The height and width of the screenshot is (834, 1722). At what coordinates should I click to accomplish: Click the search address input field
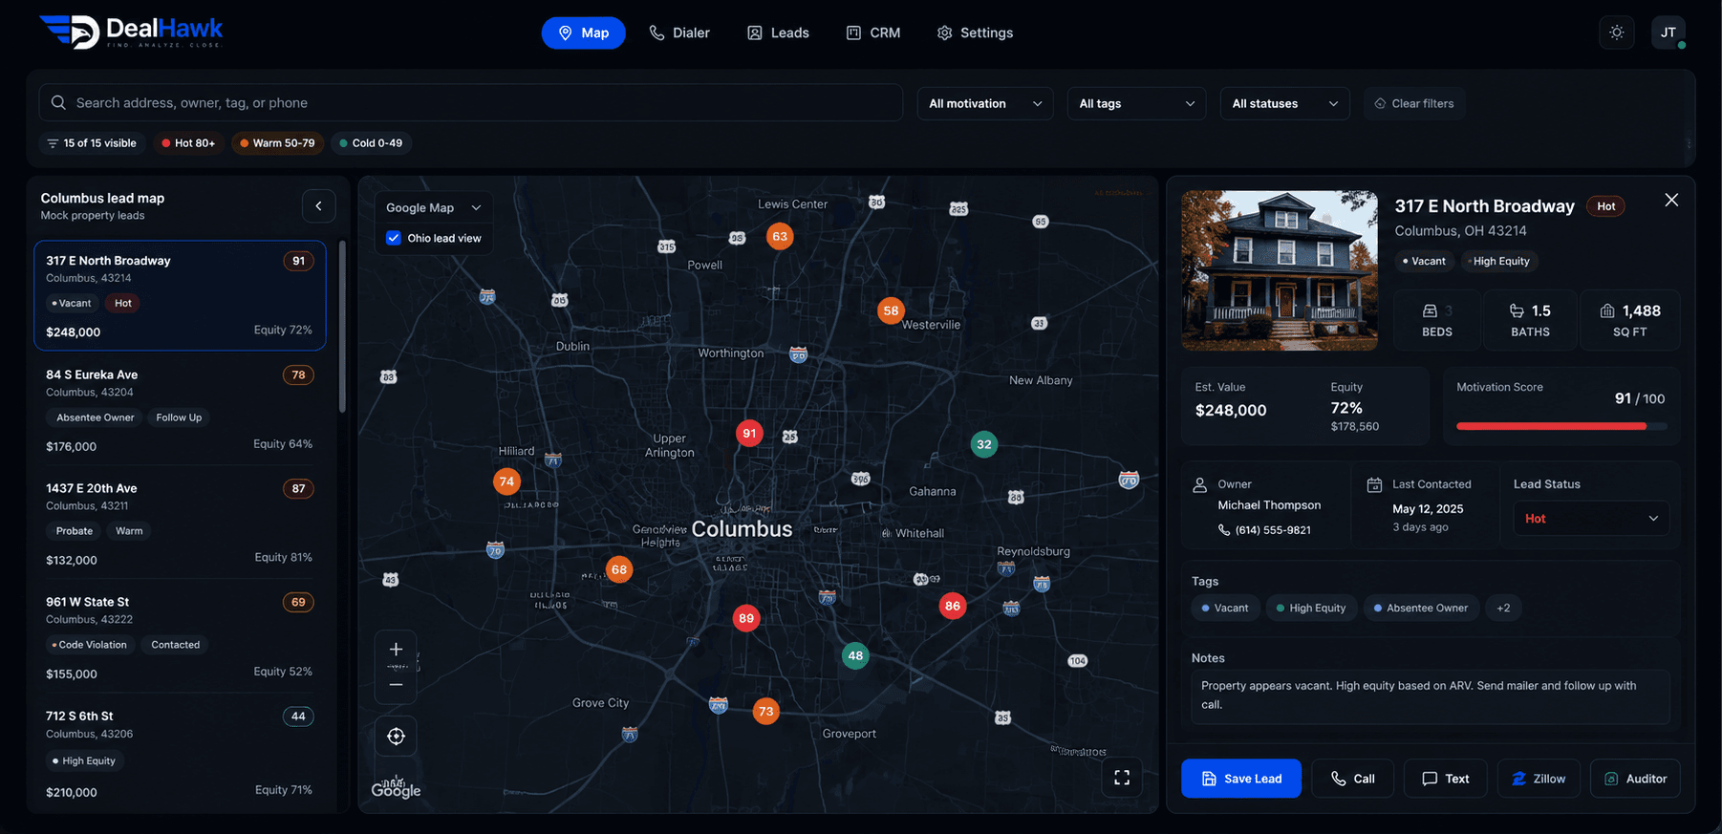(471, 102)
